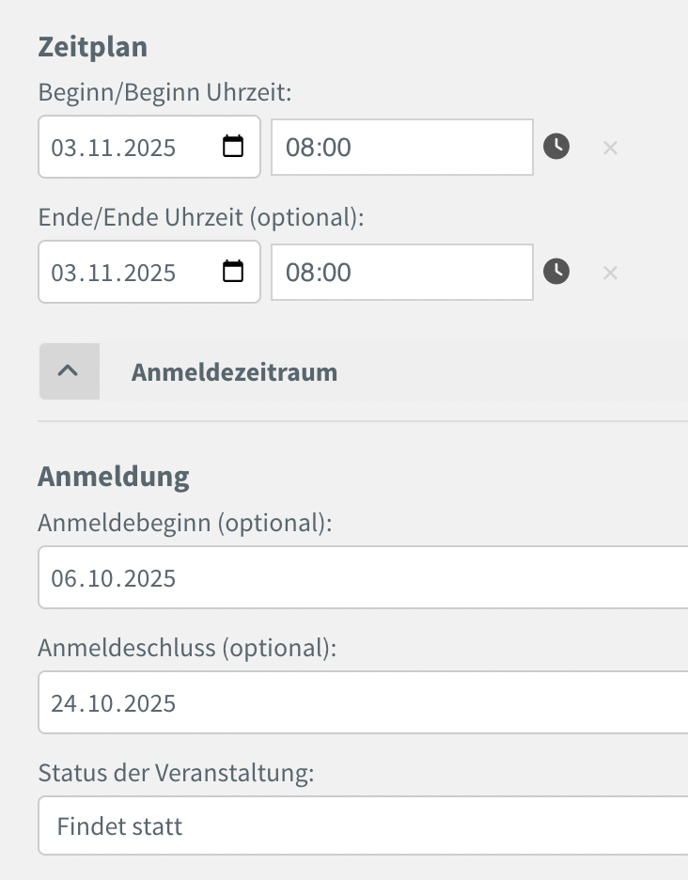Clear the Ende date and time
This screenshot has height=880, width=688.
(610, 273)
